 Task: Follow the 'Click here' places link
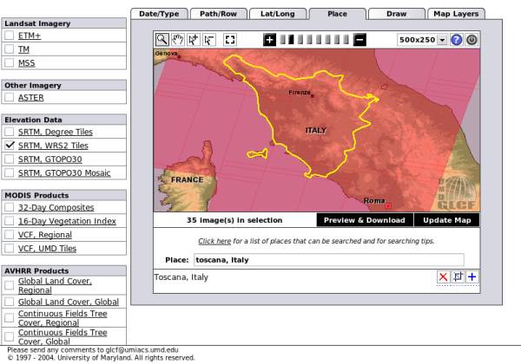[214, 241]
